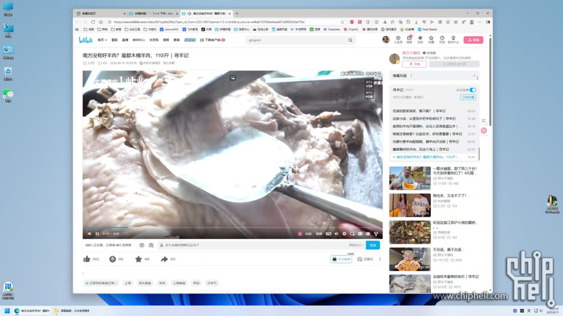Click the header search input field

296,40
